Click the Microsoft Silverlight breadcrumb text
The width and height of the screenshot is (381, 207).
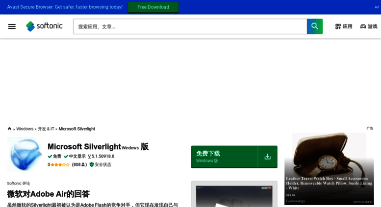click(77, 129)
